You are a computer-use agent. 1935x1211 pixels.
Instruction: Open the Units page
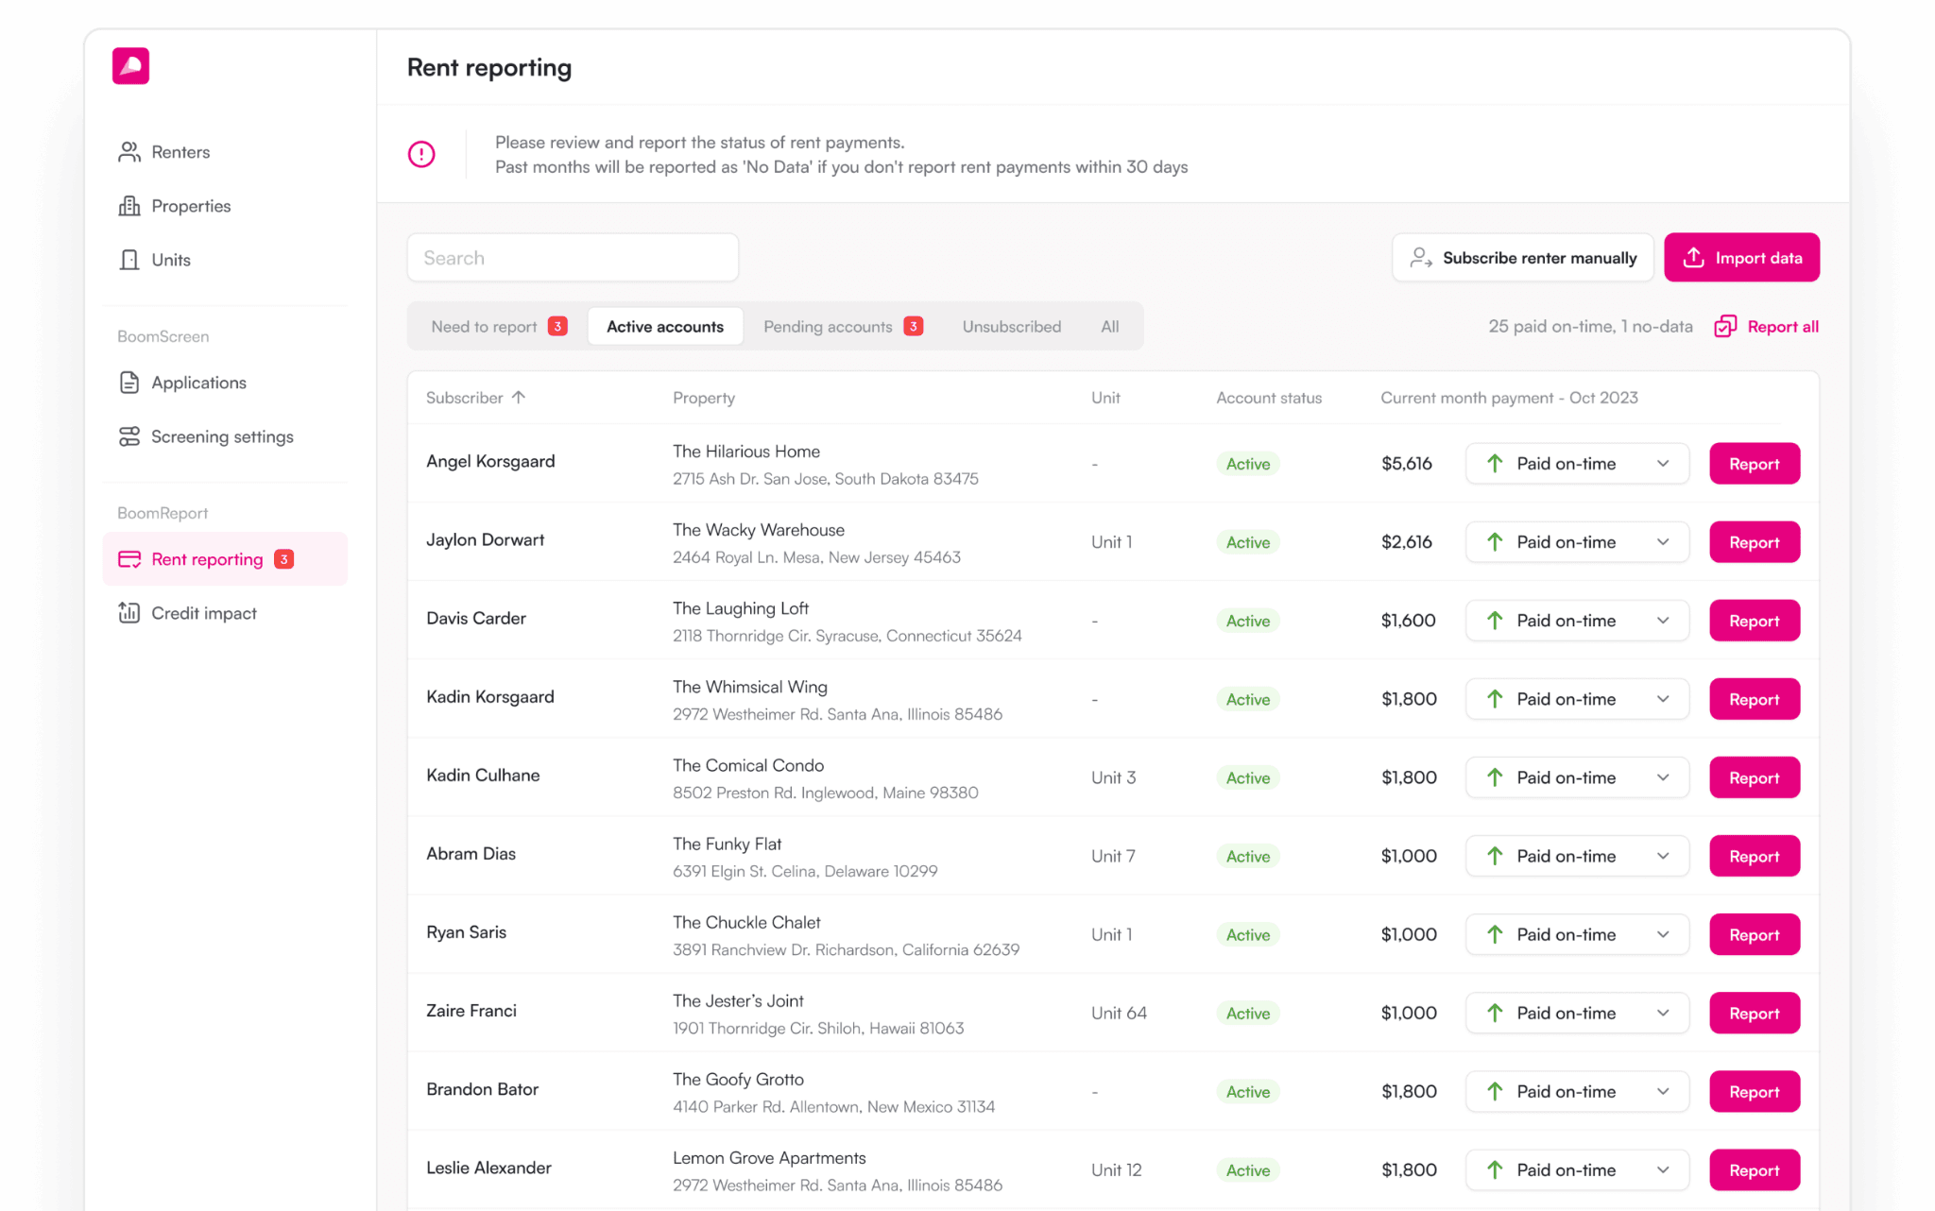(x=170, y=260)
